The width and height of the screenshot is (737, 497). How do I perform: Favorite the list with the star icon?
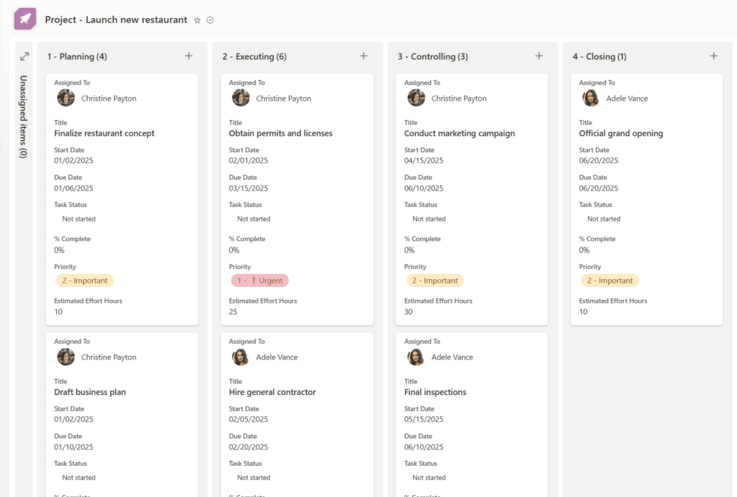197,20
